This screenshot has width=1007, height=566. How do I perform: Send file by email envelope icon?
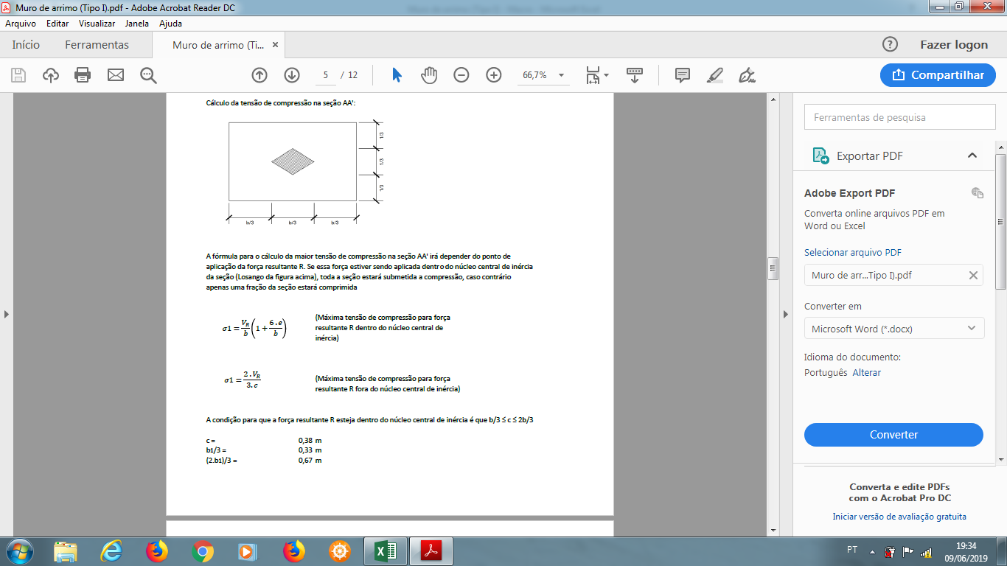(116, 75)
